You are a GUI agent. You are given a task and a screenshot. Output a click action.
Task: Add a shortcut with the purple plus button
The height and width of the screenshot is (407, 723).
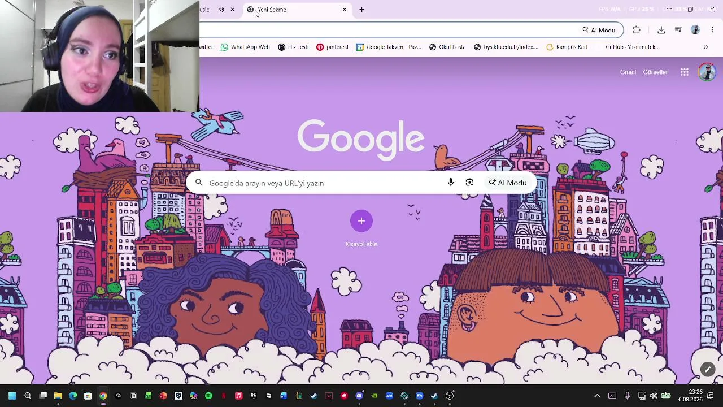click(x=361, y=221)
